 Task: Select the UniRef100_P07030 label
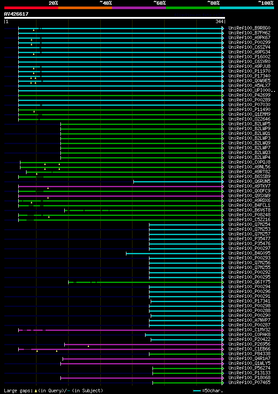tap(249, 105)
